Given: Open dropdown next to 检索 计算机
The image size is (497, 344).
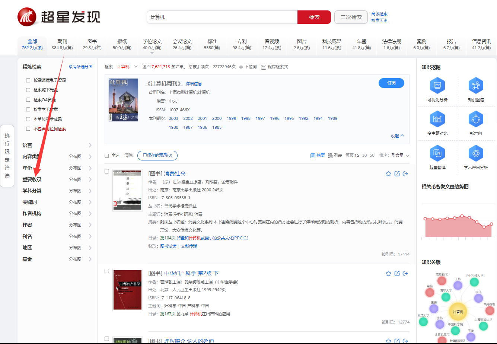Looking at the screenshot, I should pos(136,67).
